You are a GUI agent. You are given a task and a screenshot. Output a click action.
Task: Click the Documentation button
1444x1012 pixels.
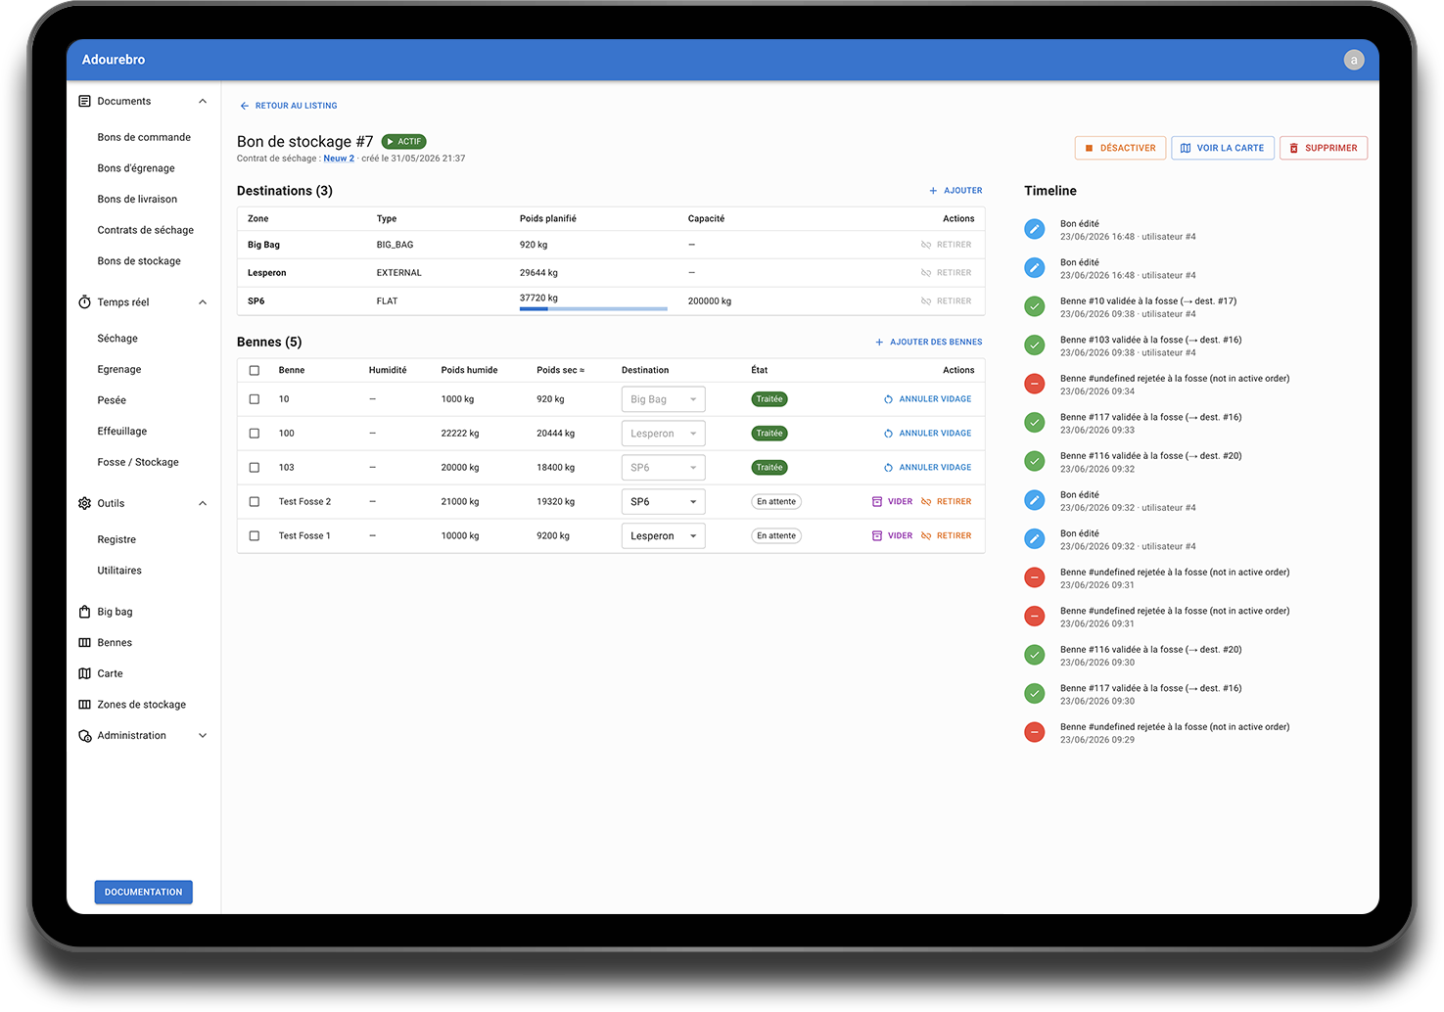coord(144,893)
